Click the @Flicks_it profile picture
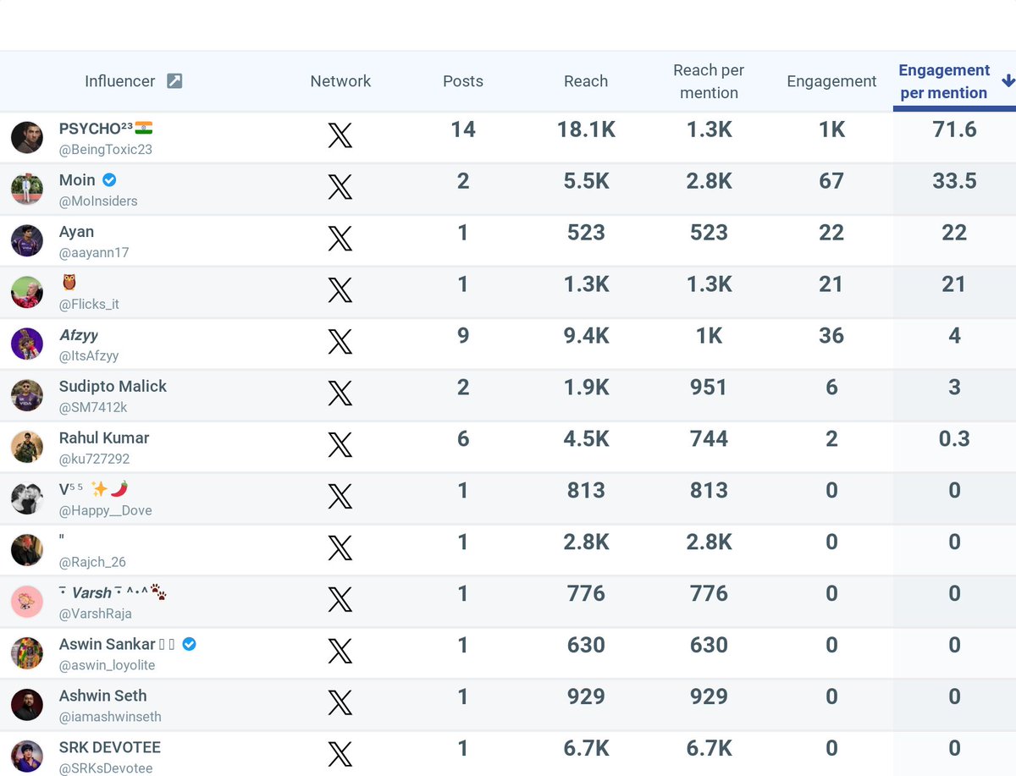 point(27,292)
